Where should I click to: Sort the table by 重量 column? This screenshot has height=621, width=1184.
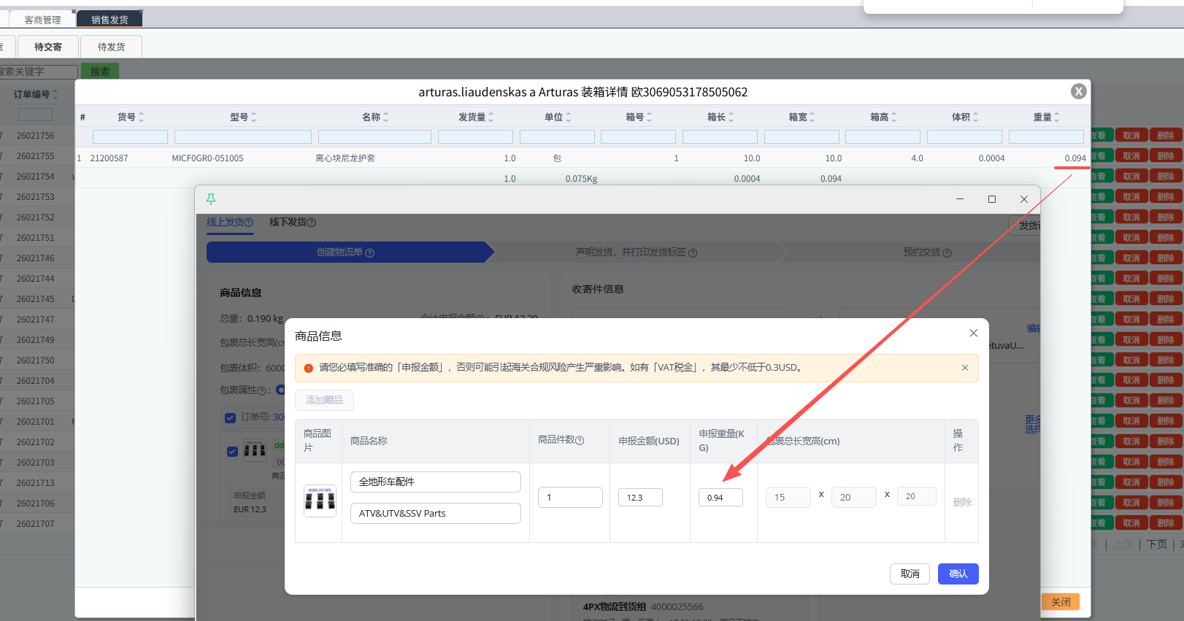[1056, 117]
